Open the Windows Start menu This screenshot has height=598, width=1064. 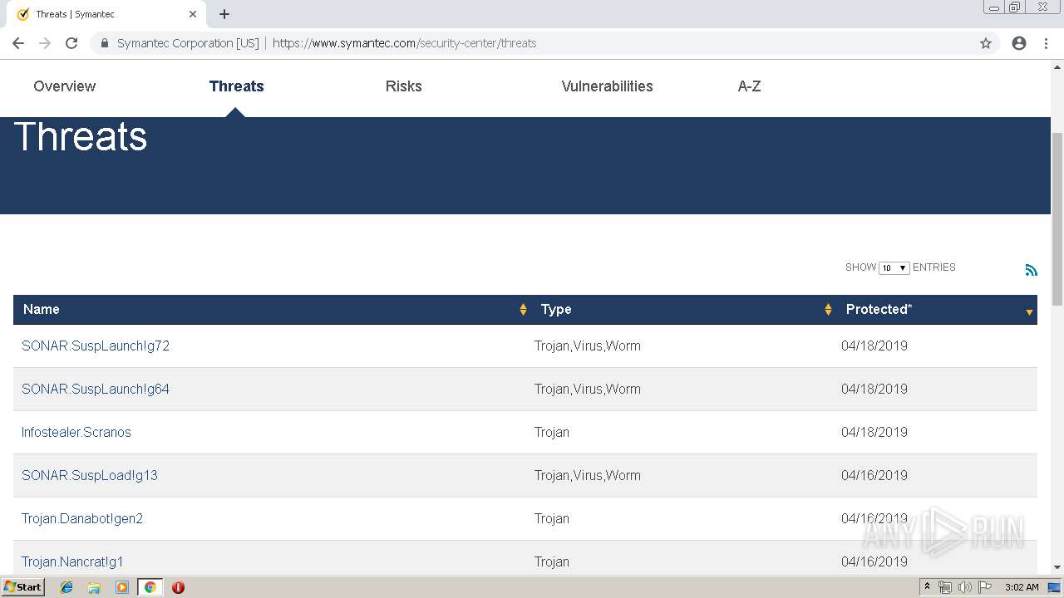(x=23, y=587)
